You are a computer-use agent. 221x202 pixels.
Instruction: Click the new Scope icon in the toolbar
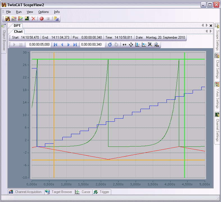(8, 19)
